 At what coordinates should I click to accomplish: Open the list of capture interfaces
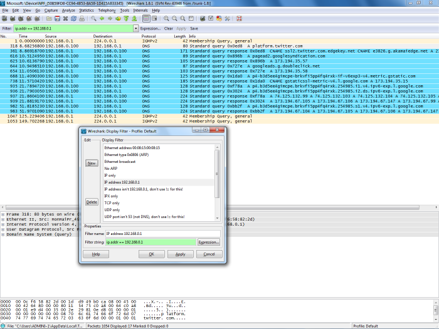click(4, 19)
